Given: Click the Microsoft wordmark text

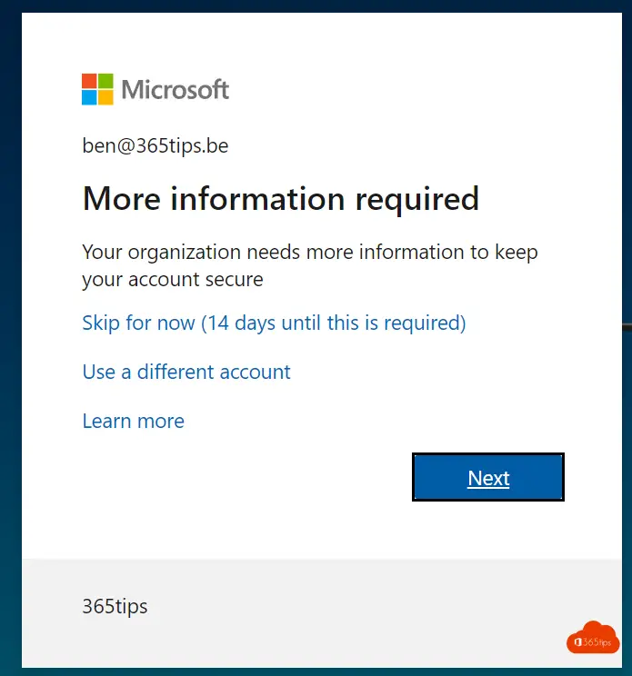Looking at the screenshot, I should tap(176, 90).
